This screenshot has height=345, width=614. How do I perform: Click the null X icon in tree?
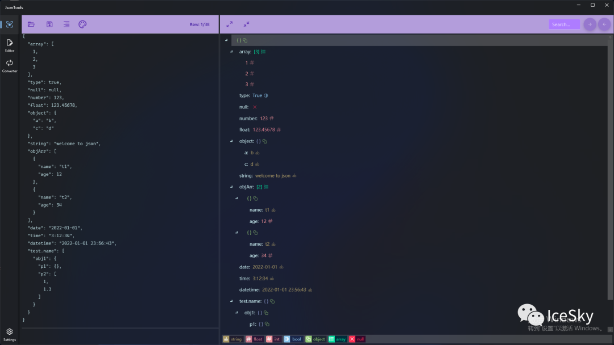coord(255,107)
